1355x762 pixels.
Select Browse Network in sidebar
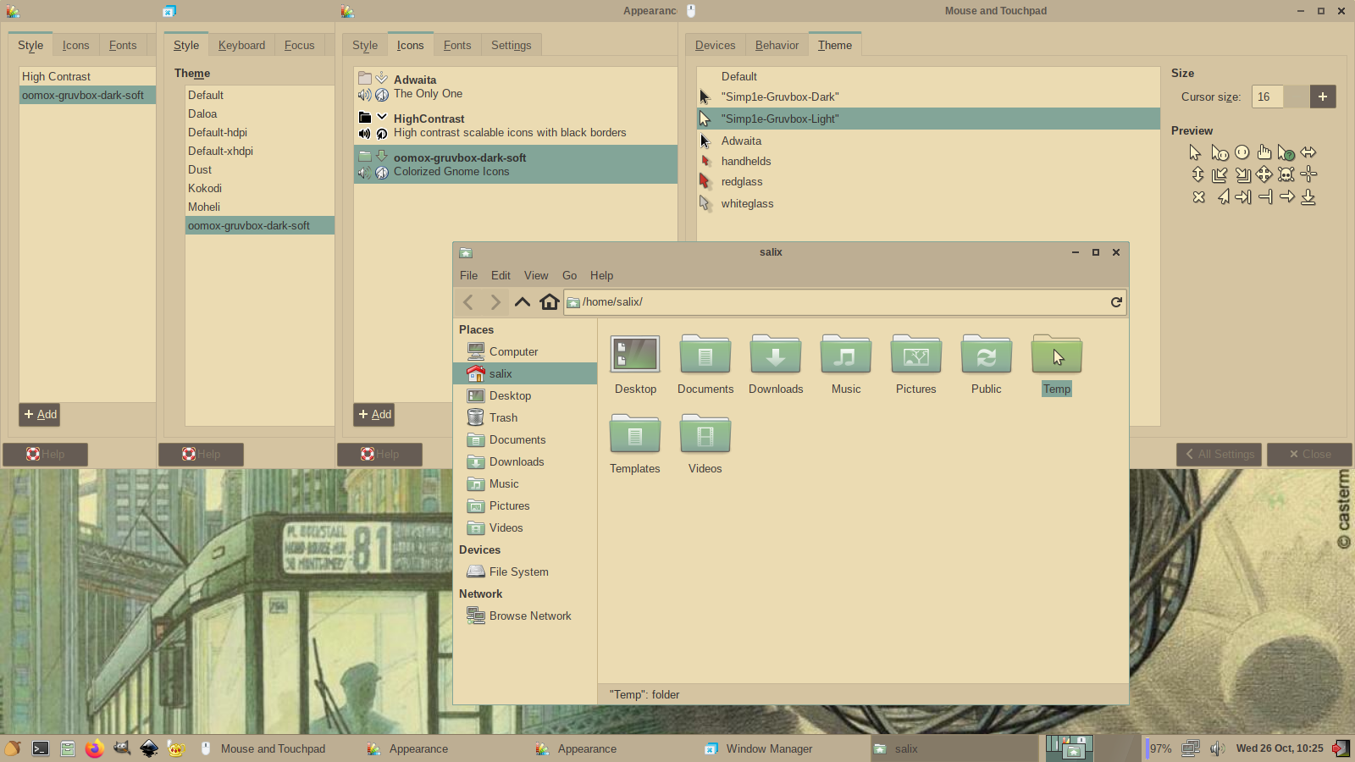525,616
